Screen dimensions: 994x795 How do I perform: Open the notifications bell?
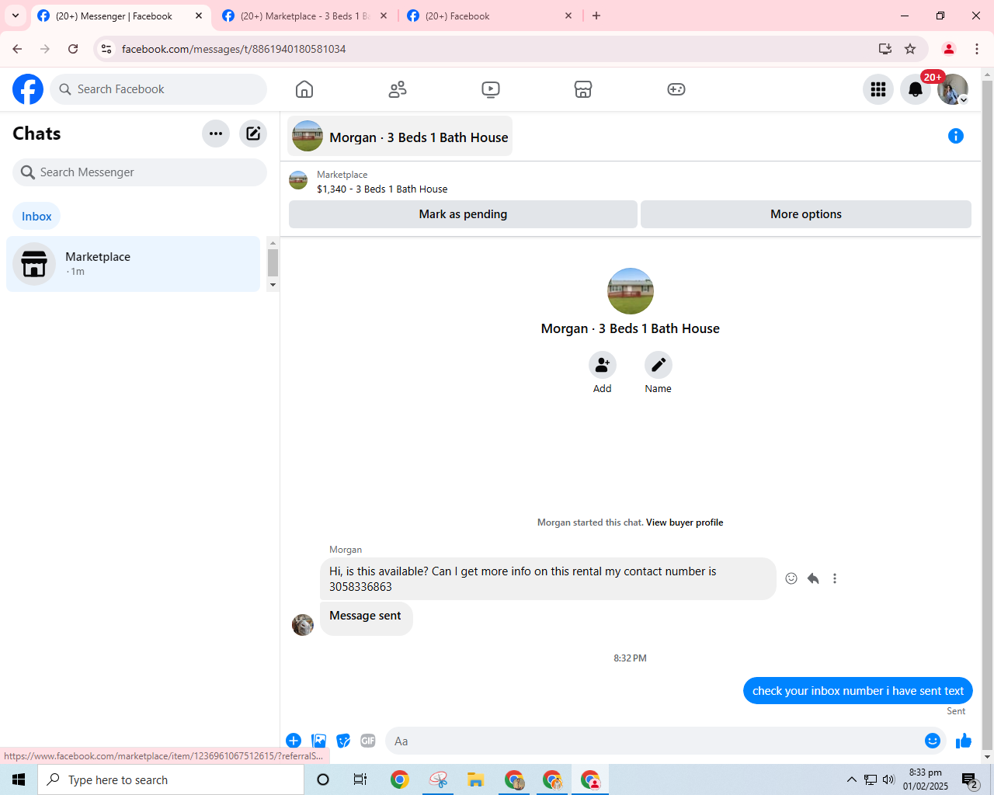point(916,89)
